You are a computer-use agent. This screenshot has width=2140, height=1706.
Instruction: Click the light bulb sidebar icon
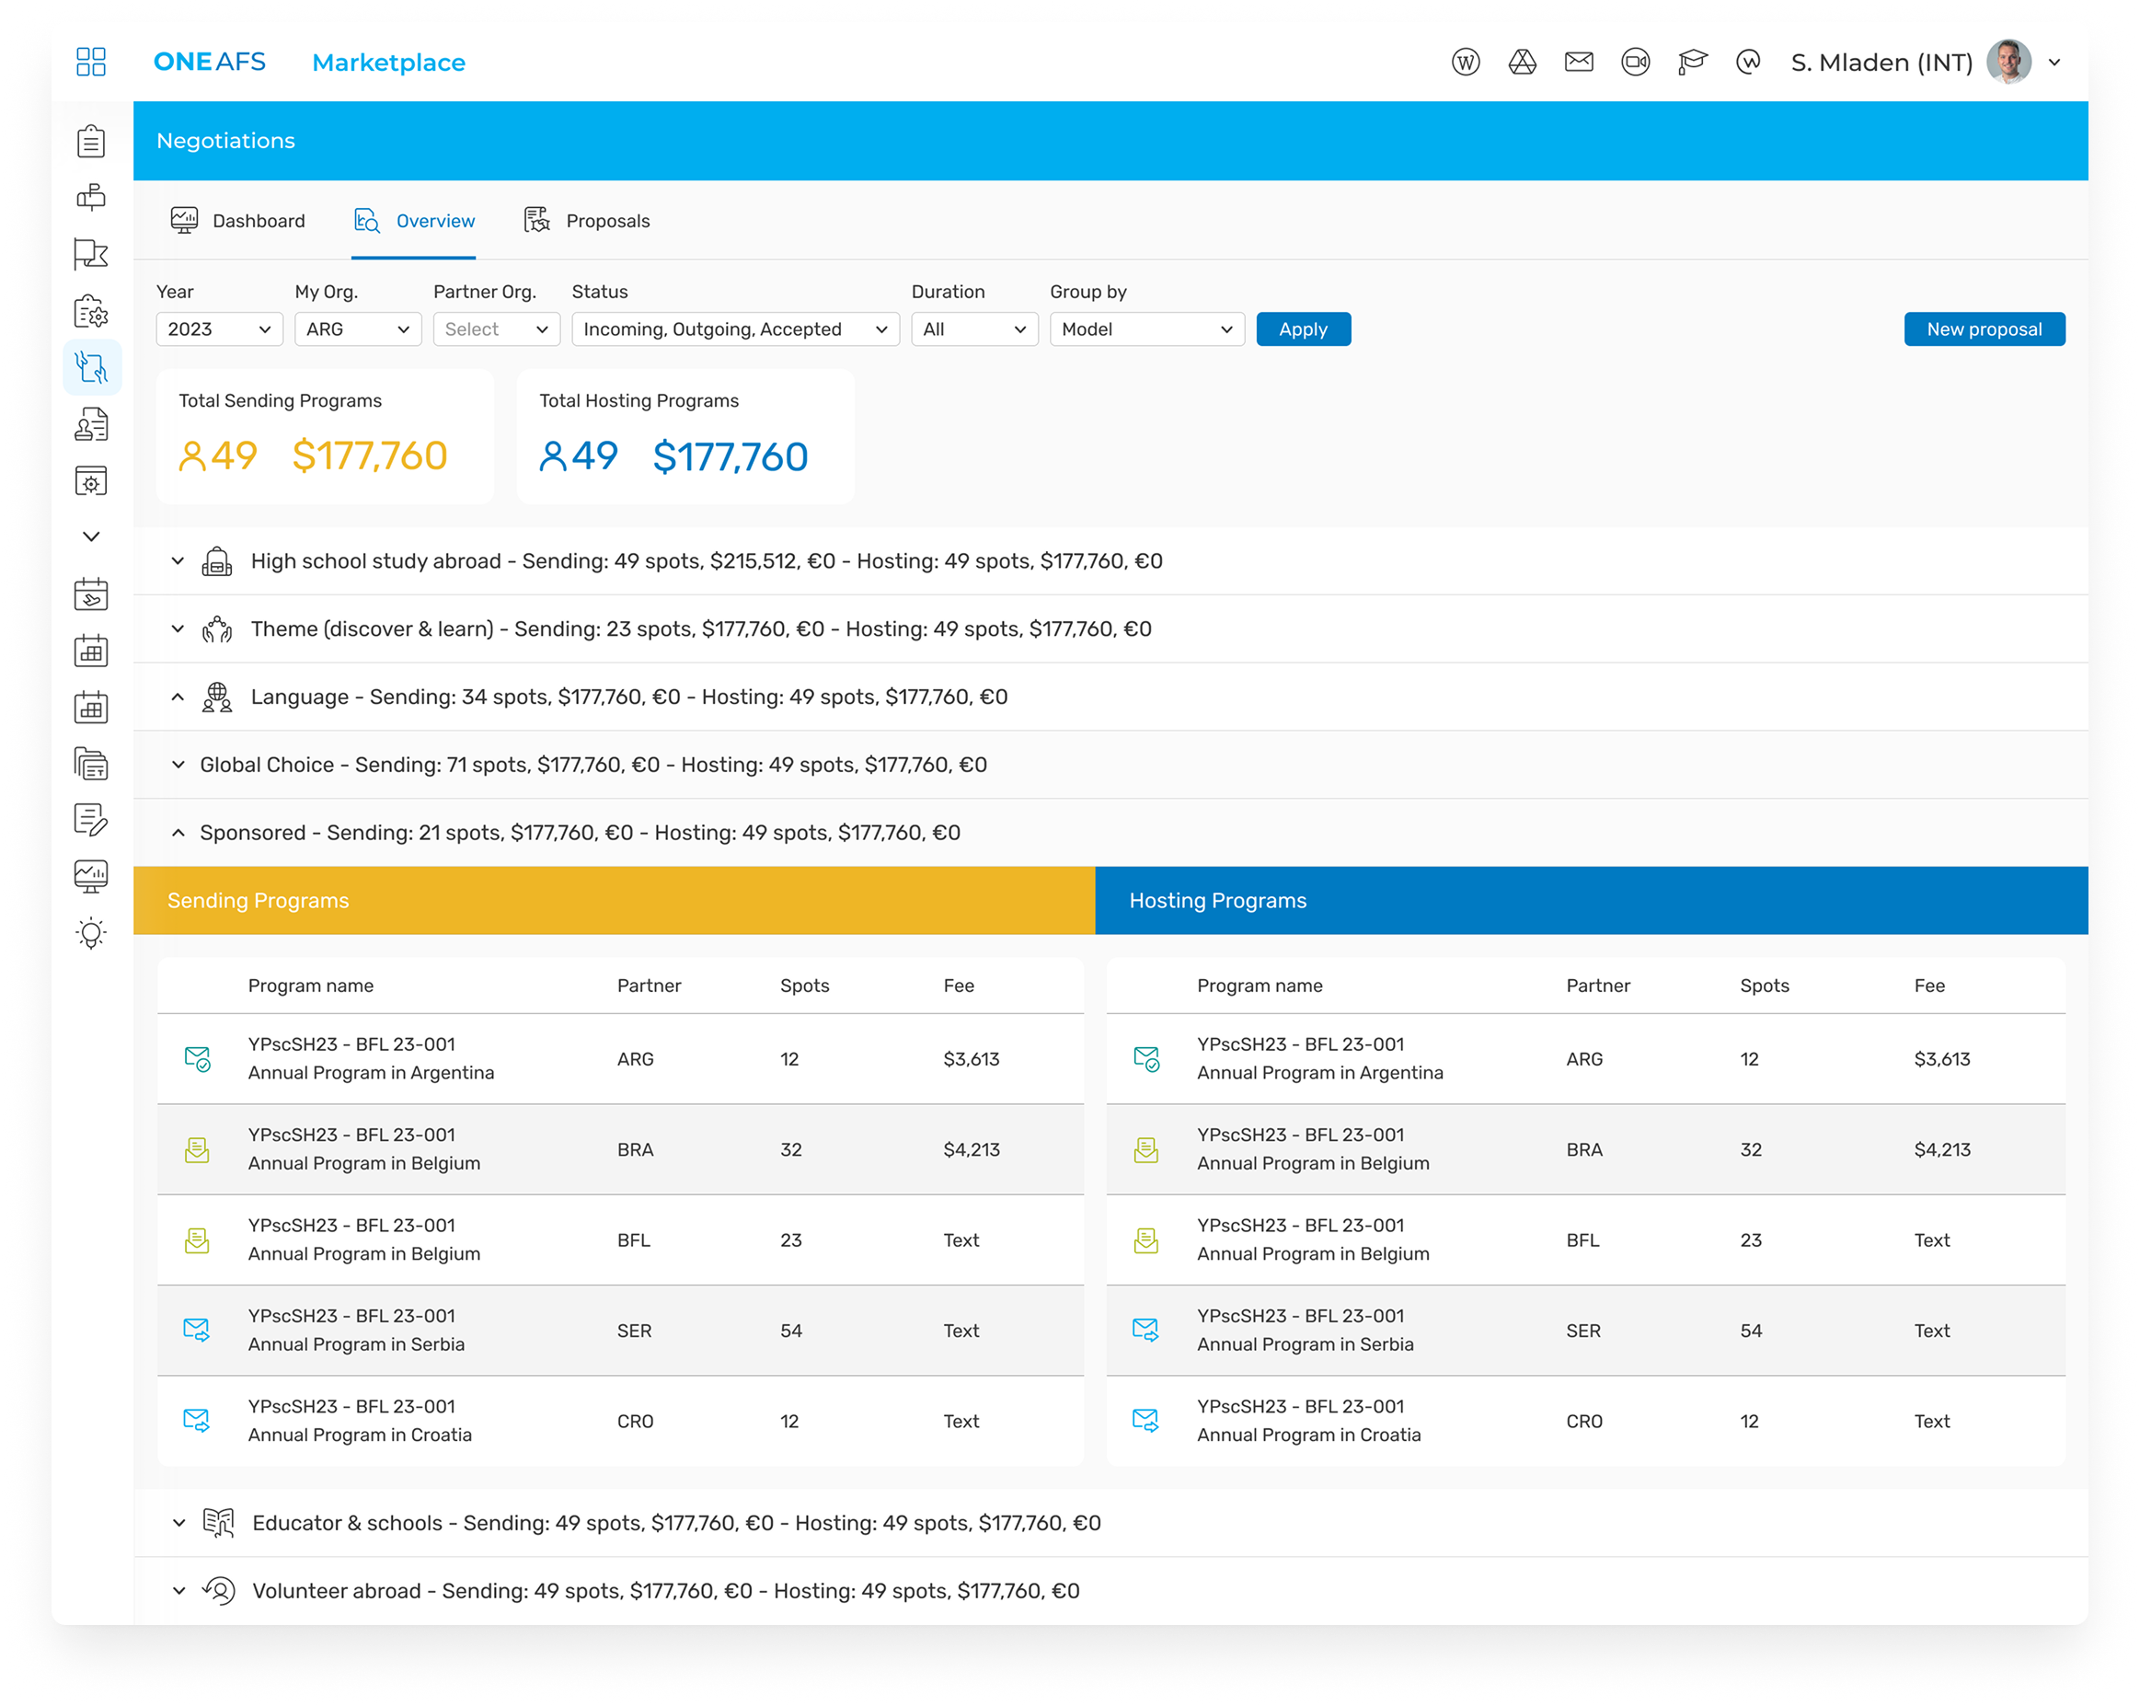[90, 933]
